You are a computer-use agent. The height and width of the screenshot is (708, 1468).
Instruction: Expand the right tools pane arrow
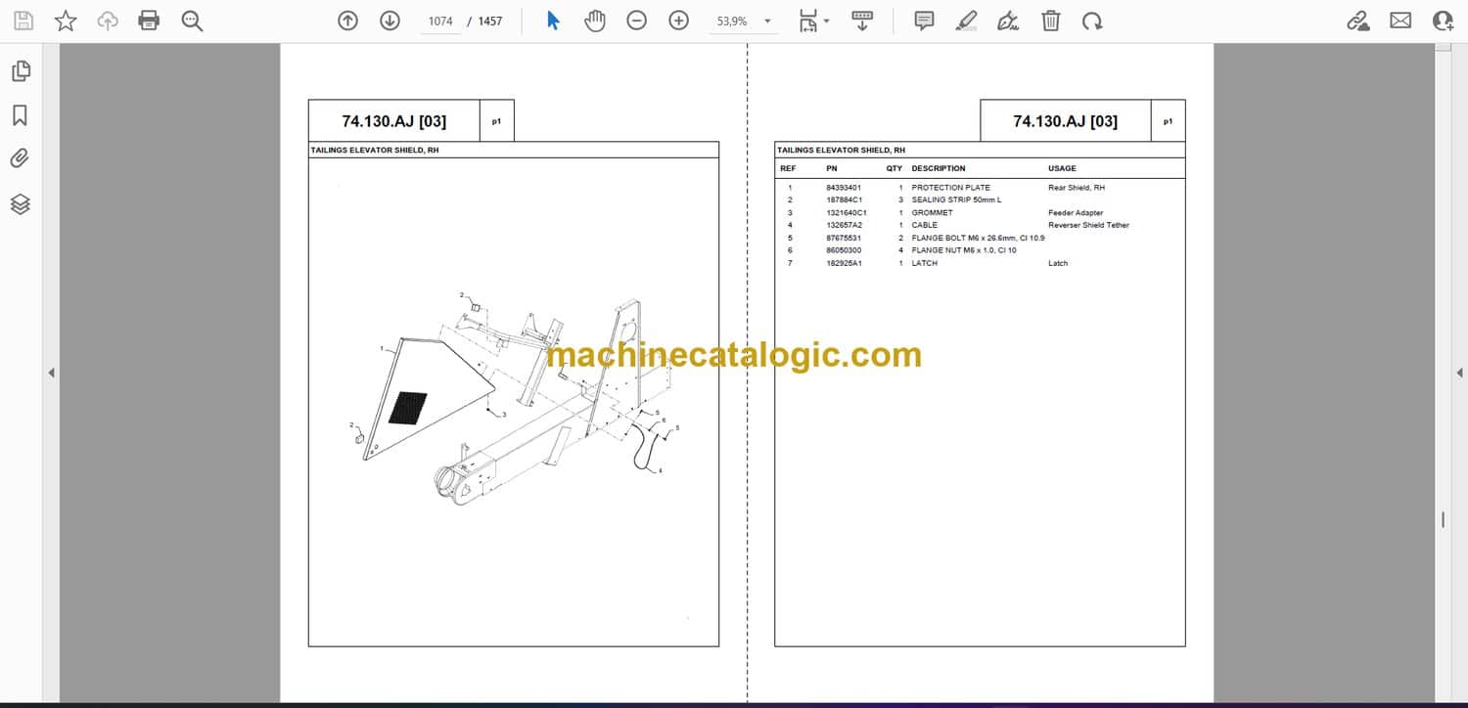[1459, 373]
